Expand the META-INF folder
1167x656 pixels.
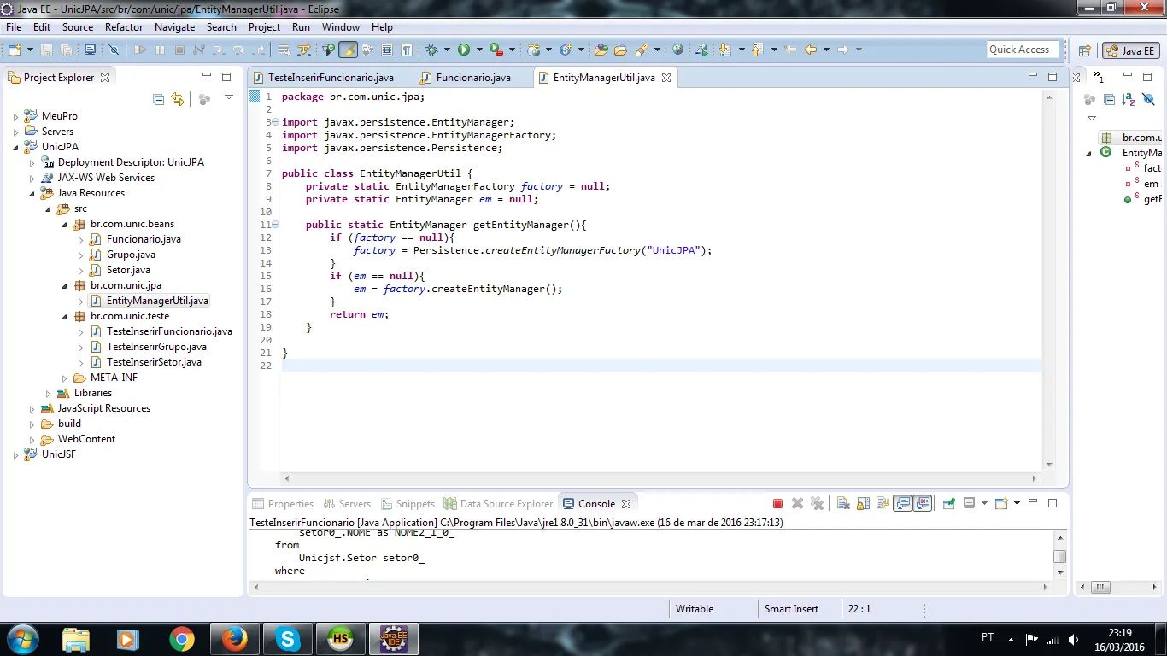[64, 378]
